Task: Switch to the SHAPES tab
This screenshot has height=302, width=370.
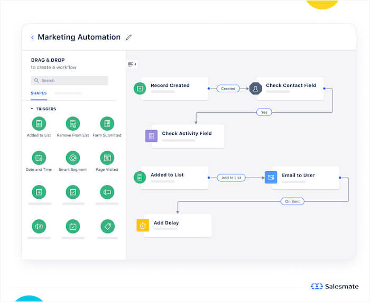Action: [x=39, y=93]
